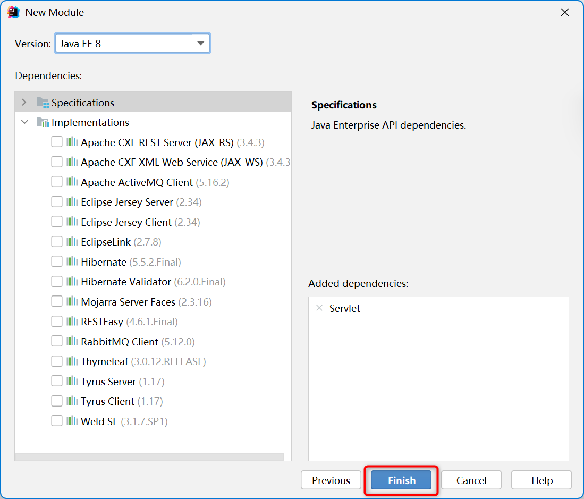The height and width of the screenshot is (499, 584).
Task: Tick the Mojarra Server Faces checkbox
Action: click(x=57, y=301)
